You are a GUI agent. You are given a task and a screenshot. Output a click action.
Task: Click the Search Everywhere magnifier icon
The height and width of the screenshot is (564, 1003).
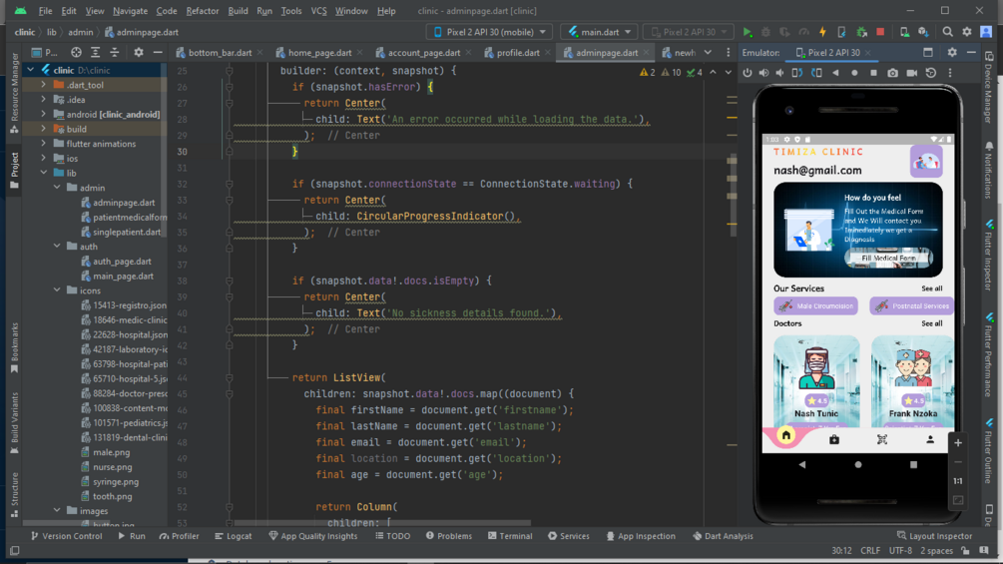coord(947,32)
